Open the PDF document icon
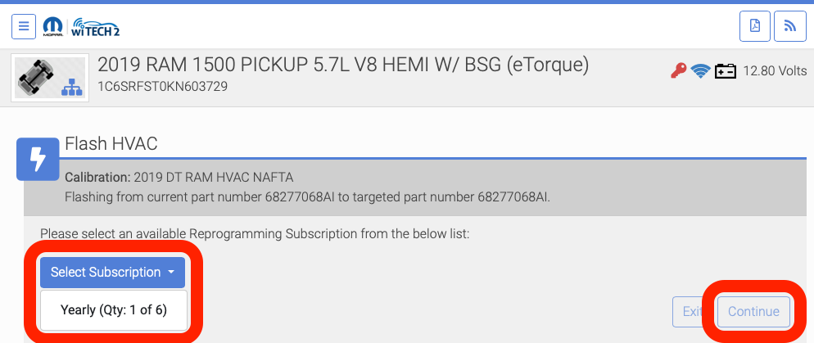Viewport: 814px width, 343px height. [754, 26]
